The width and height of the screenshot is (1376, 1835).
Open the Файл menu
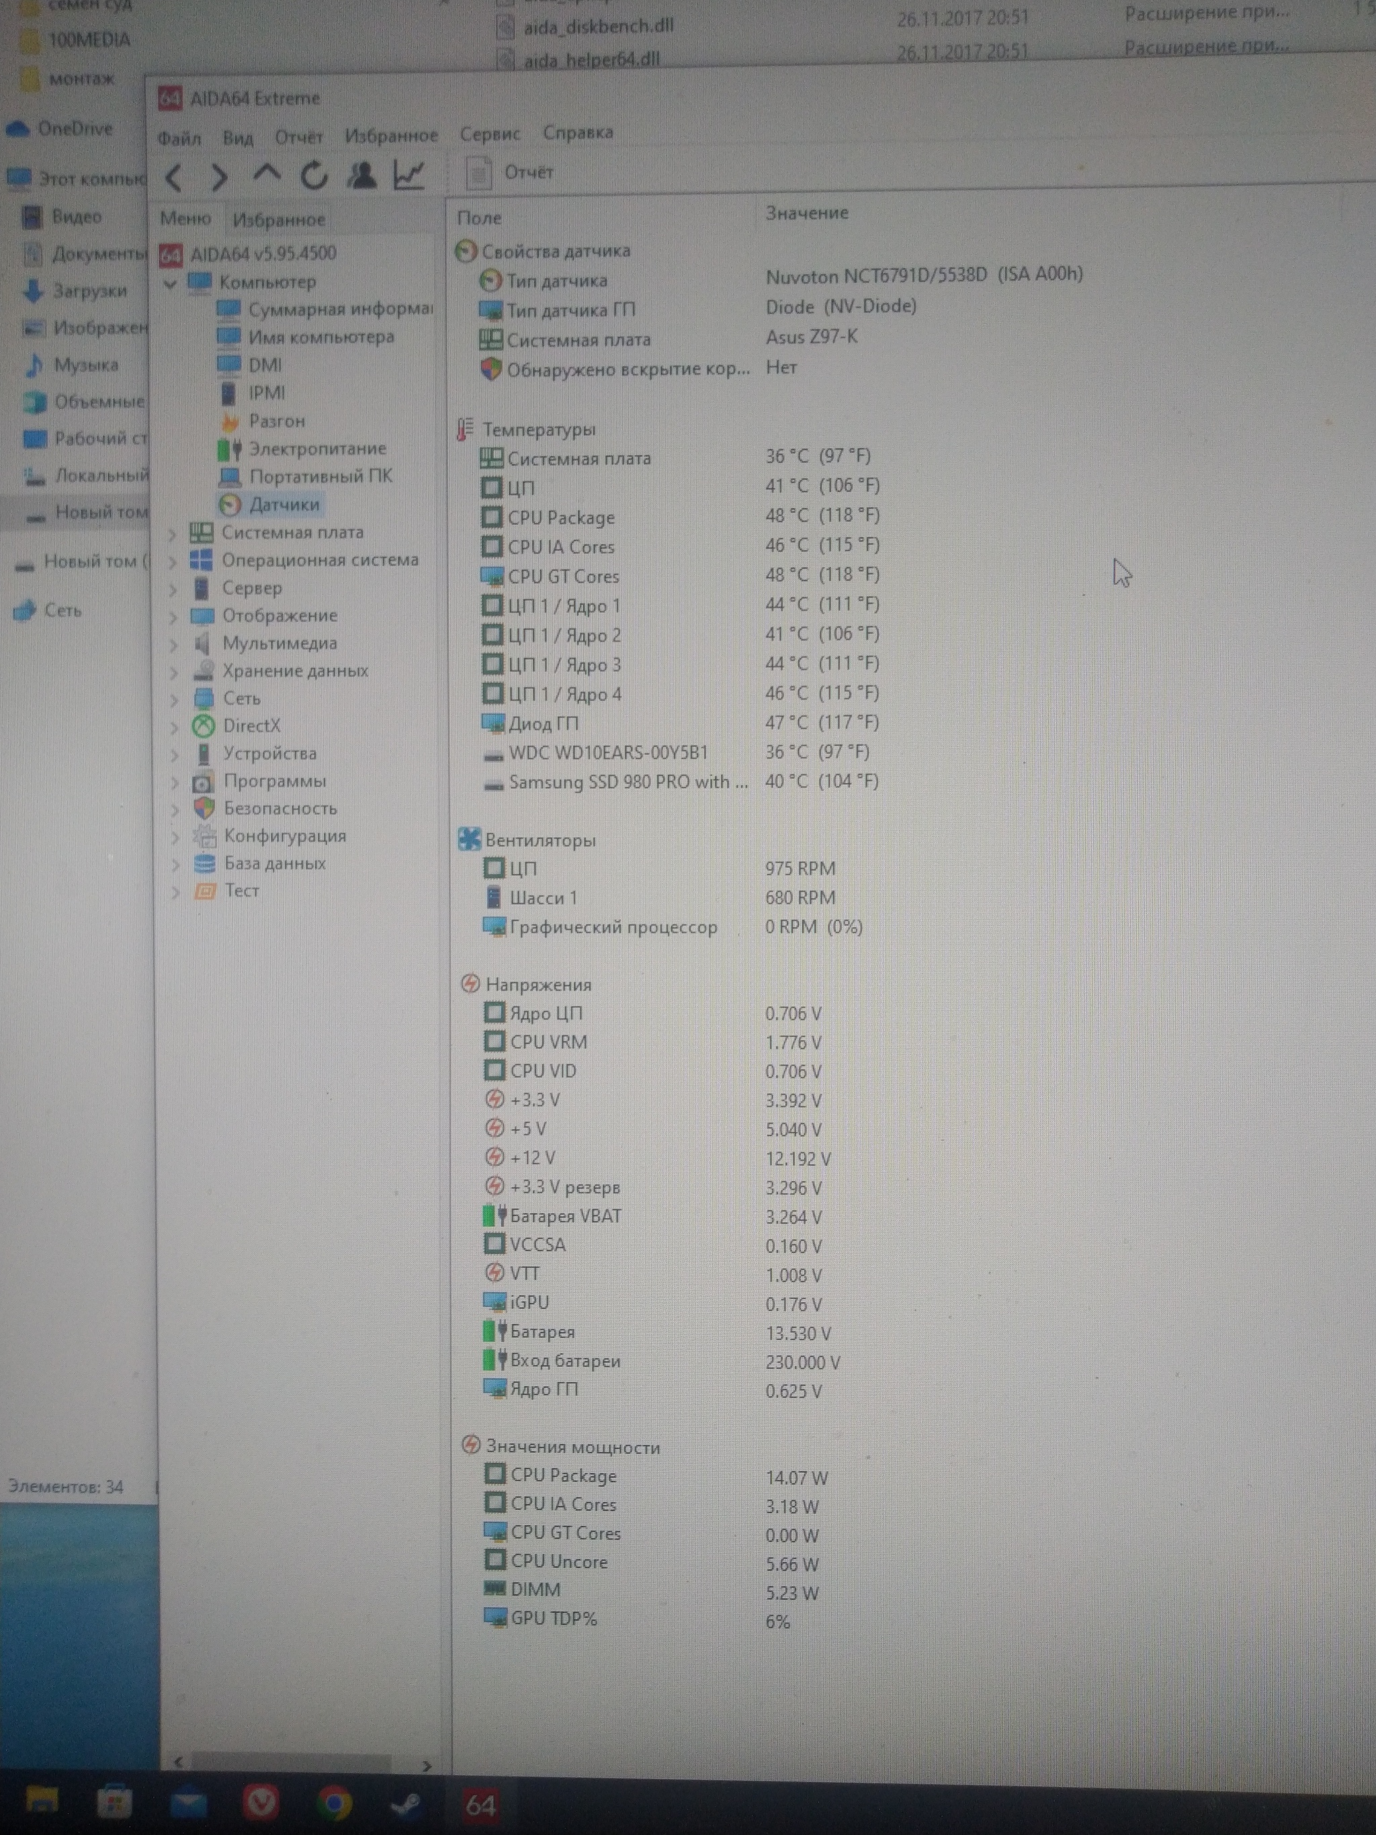click(179, 138)
